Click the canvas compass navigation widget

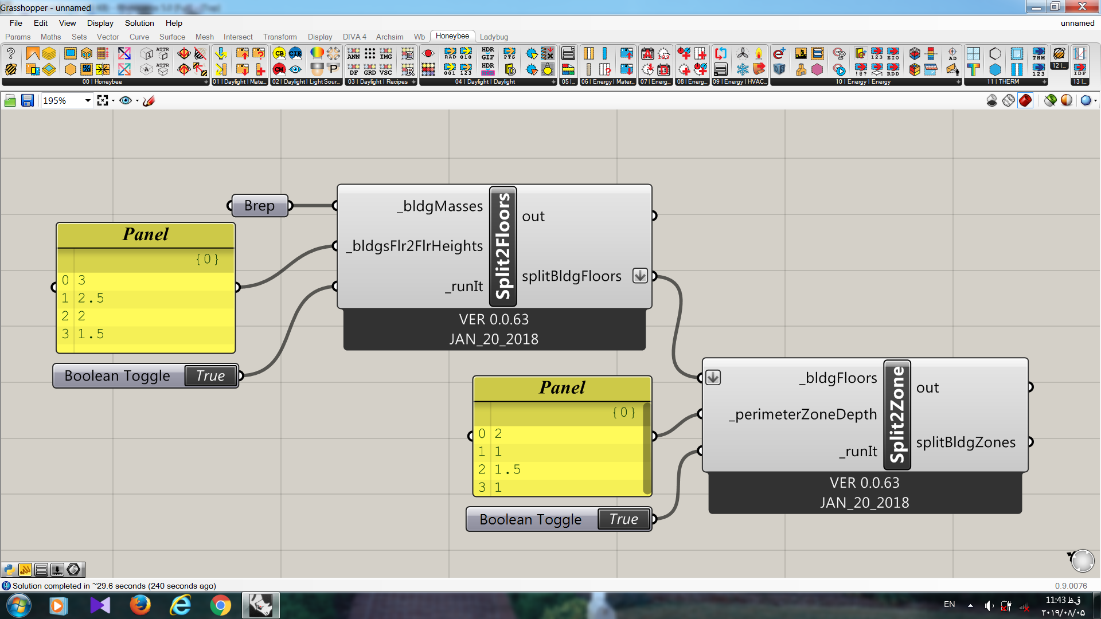coord(1082,560)
